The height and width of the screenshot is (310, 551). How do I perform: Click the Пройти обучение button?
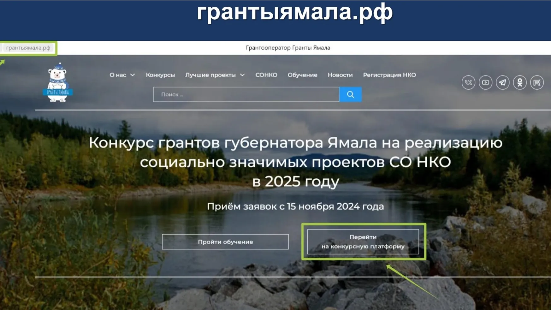[x=225, y=242]
